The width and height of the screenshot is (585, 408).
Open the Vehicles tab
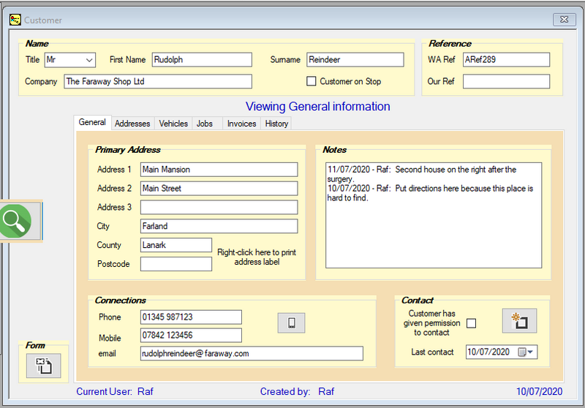click(x=173, y=124)
